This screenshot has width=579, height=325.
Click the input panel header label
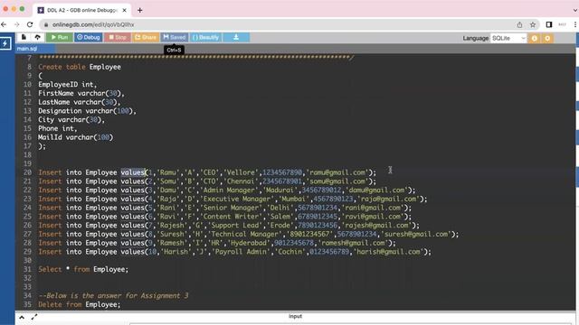pos(295,316)
